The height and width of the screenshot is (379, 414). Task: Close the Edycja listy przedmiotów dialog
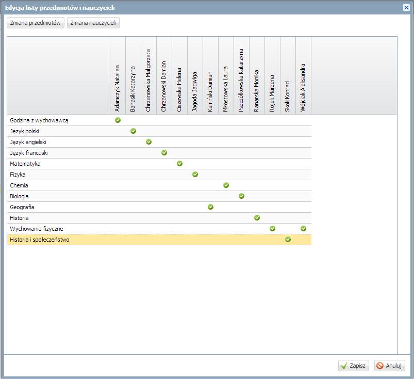coord(406,7)
